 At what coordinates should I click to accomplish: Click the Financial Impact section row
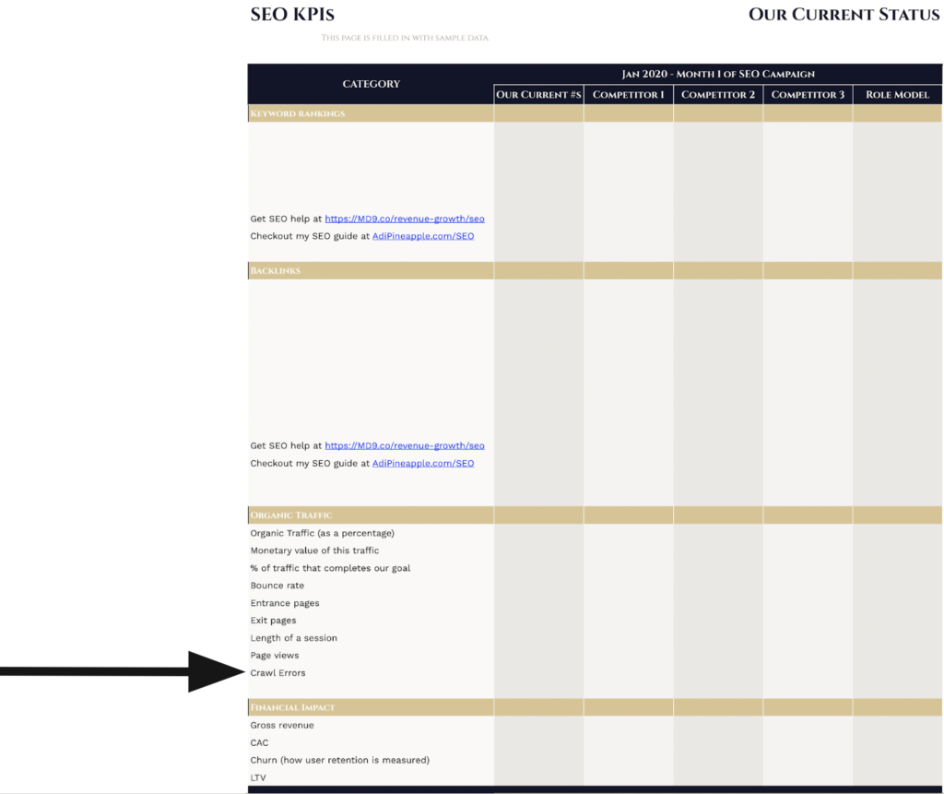(595, 707)
